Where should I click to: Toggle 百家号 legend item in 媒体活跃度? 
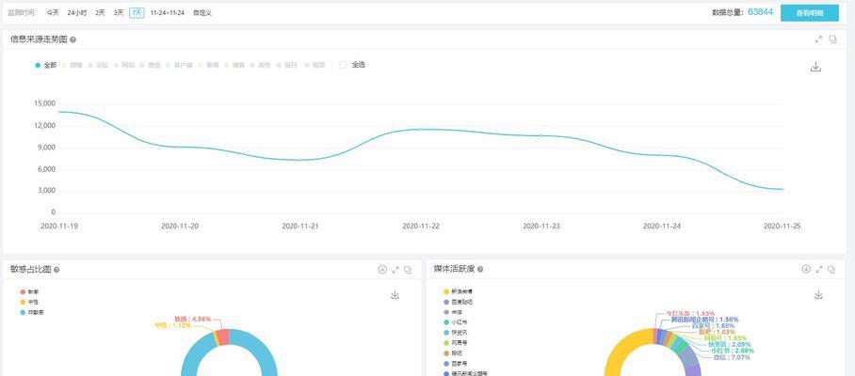point(456,363)
